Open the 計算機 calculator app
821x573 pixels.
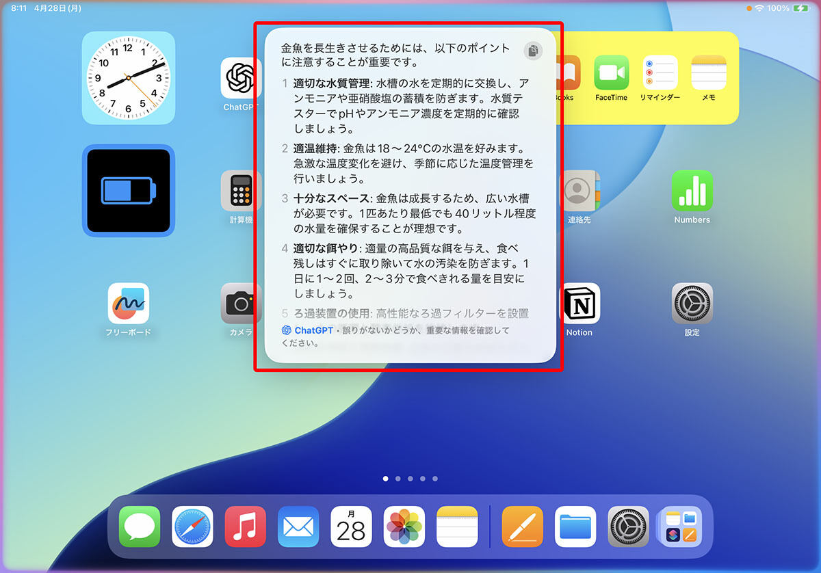[241, 191]
